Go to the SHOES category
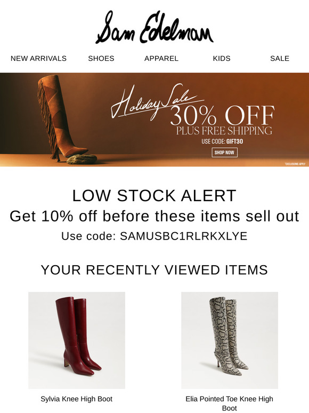 (x=101, y=58)
